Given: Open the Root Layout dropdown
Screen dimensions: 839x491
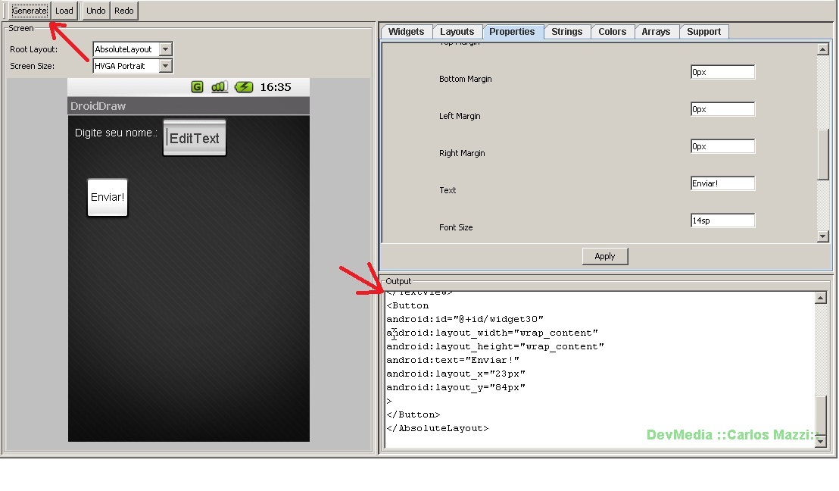Looking at the screenshot, I should point(166,49).
